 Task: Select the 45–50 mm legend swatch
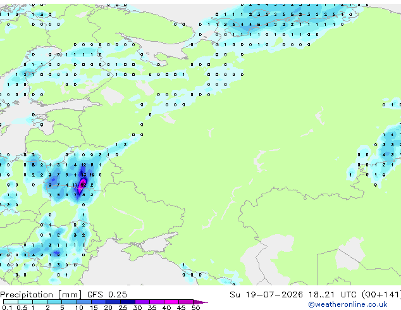pyautogui.click(x=186, y=302)
